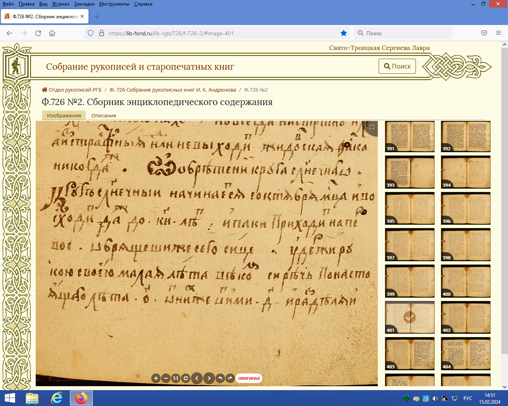Show tracking protection shield info
This screenshot has height=406, width=508.
90,33
